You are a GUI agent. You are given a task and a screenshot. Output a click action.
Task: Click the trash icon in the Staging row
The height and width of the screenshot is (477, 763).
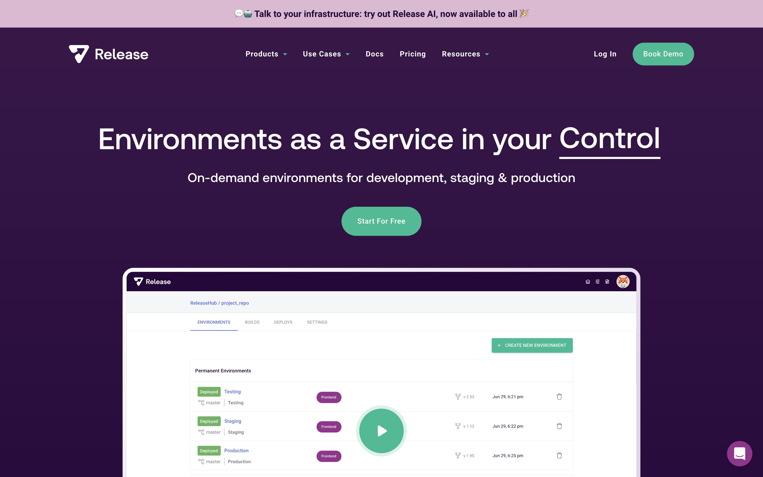click(x=559, y=426)
